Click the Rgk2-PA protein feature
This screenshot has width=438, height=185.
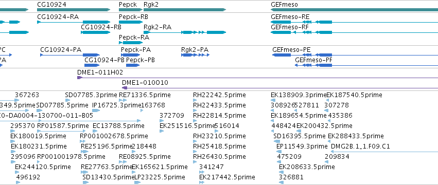coord(195,55)
